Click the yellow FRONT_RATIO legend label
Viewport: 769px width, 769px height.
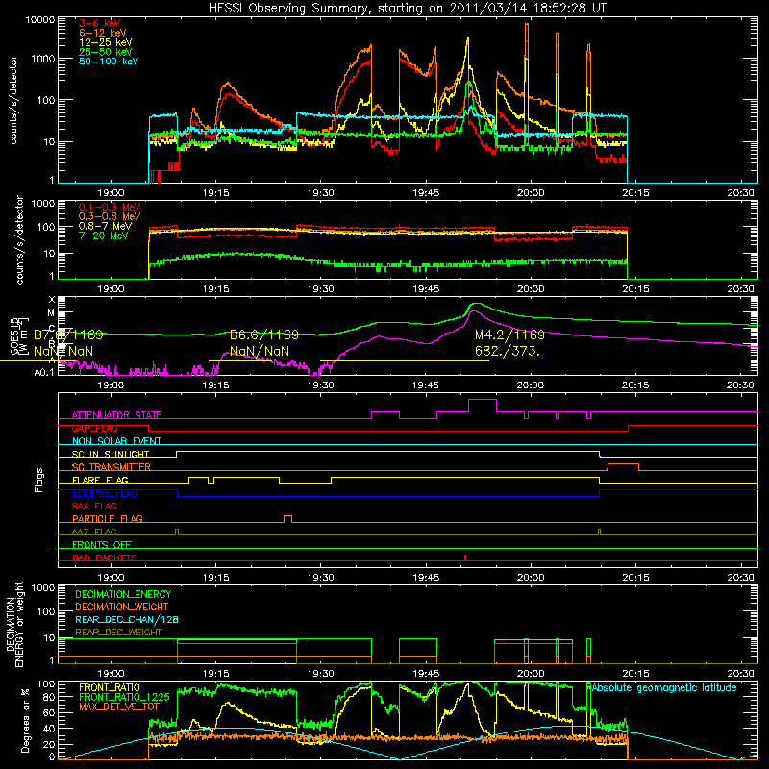110,688
